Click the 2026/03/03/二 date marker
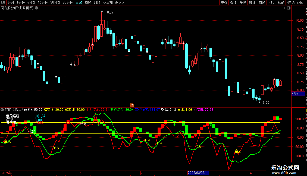The image size is (307, 176). 198,173
